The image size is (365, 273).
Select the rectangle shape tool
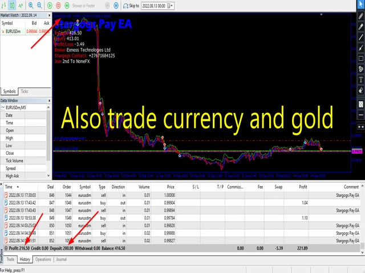tap(360, 58)
